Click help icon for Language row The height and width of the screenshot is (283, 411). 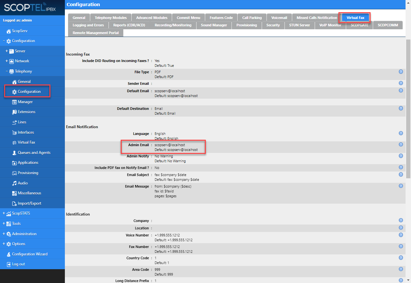point(401,133)
